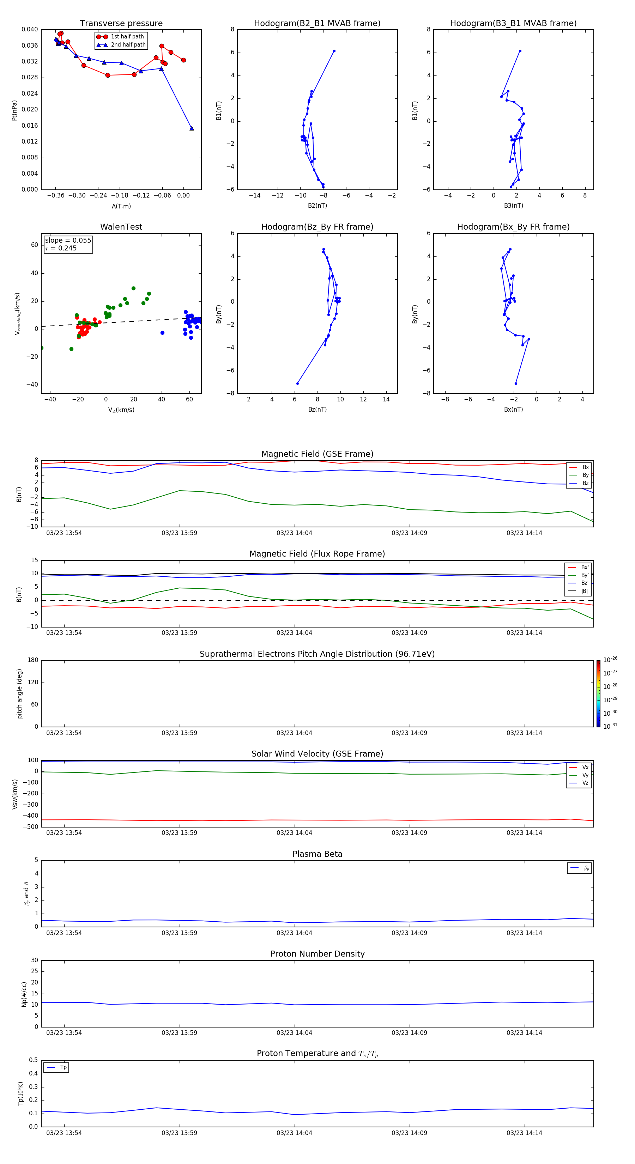Click the "Bx(nT)" x-axis label
The image size is (635, 1164).
tap(513, 410)
